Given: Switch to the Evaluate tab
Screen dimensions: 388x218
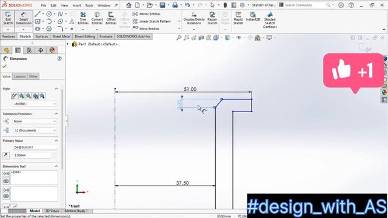Looking at the screenshot, I should pyautogui.click(x=106, y=36).
